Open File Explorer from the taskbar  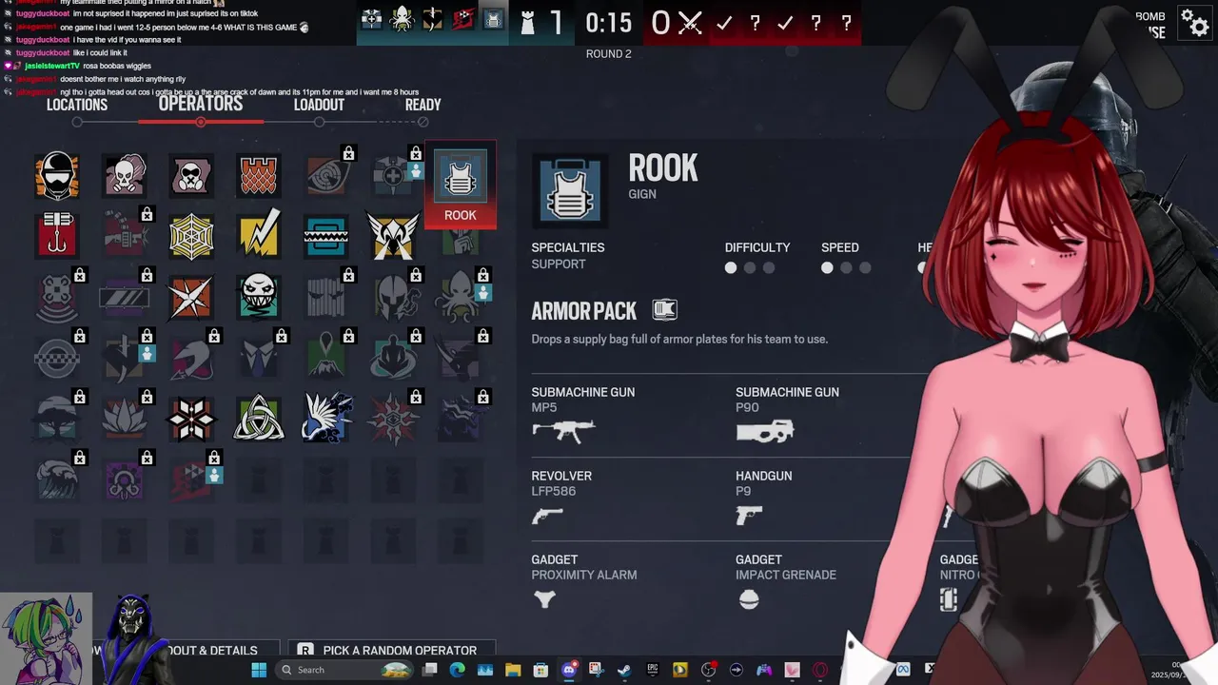point(513,670)
